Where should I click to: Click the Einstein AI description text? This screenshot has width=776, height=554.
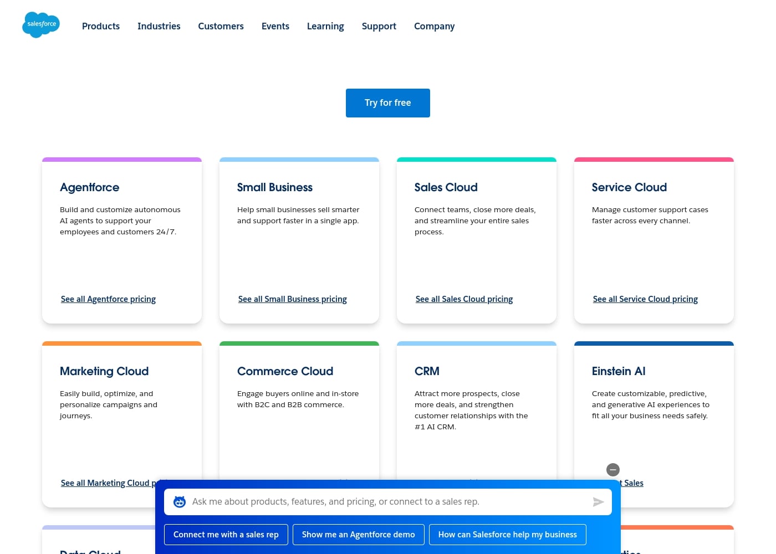pos(651,404)
